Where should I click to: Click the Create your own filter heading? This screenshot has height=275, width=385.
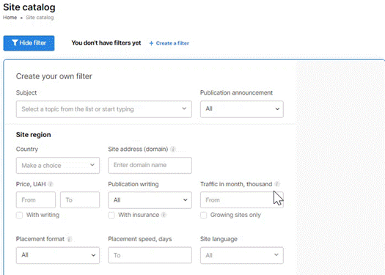(54, 76)
